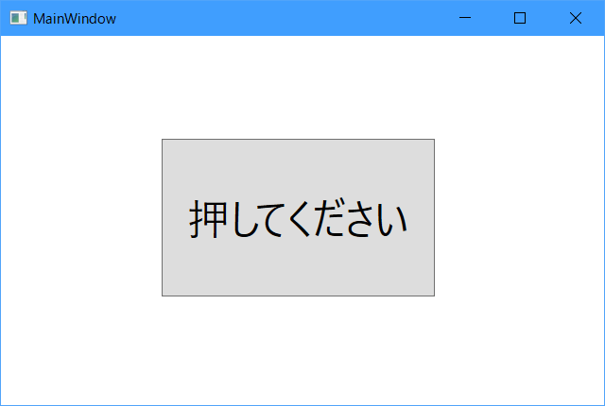The height and width of the screenshot is (406, 605).
Task: Click the 押してください button
Action: pos(299,218)
